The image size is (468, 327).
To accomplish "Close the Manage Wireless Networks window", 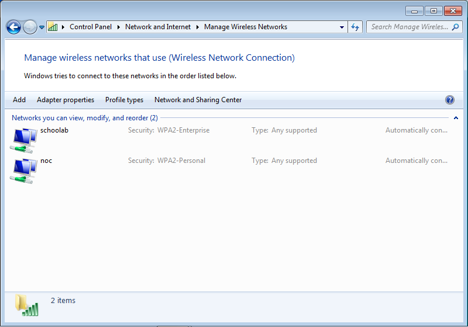I will coord(453,11).
